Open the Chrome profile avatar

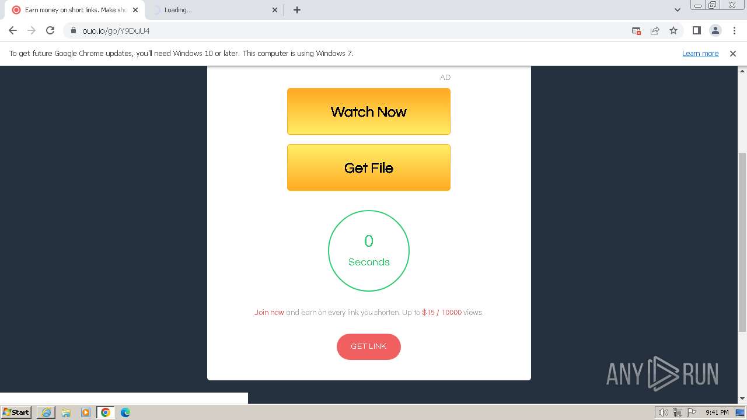(x=715, y=30)
